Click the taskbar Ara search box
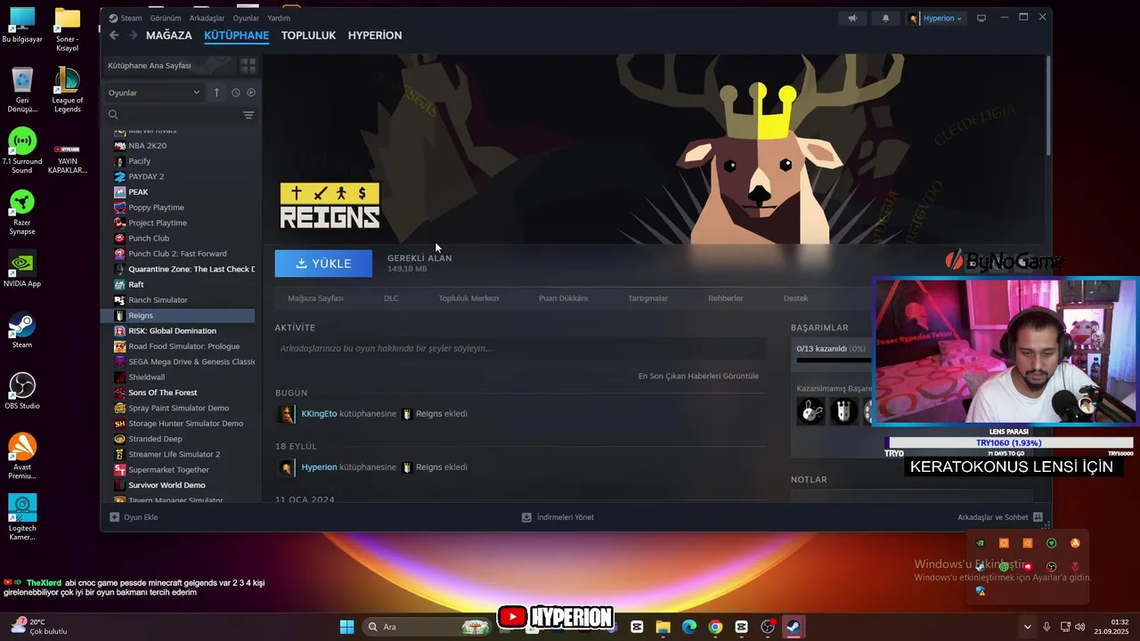Viewport: 1140px width, 641px height. (428, 627)
